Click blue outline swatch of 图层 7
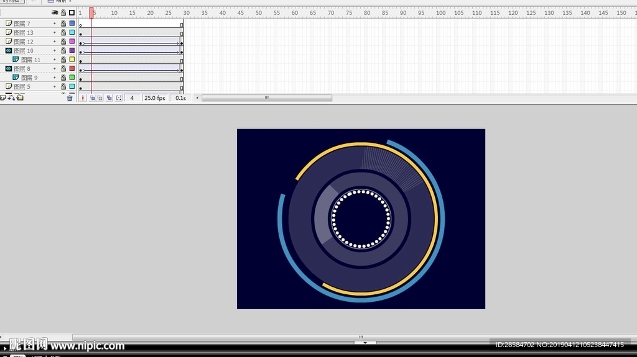The image size is (637, 357). (72, 24)
